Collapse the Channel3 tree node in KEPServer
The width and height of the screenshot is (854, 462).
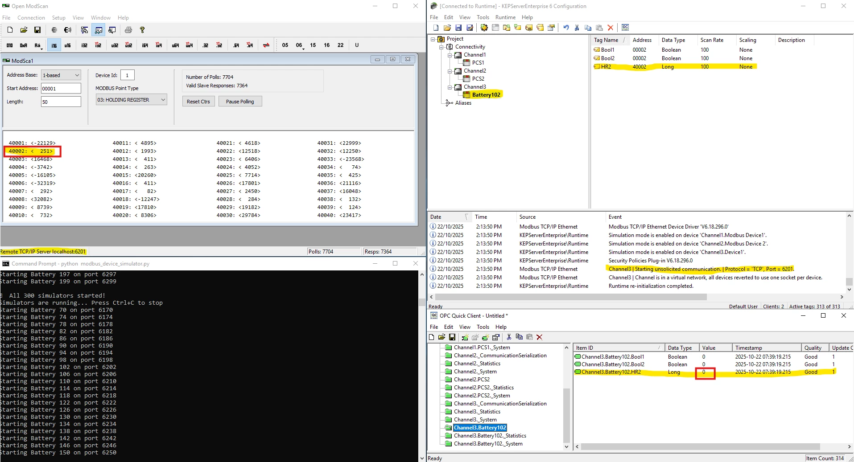(450, 87)
